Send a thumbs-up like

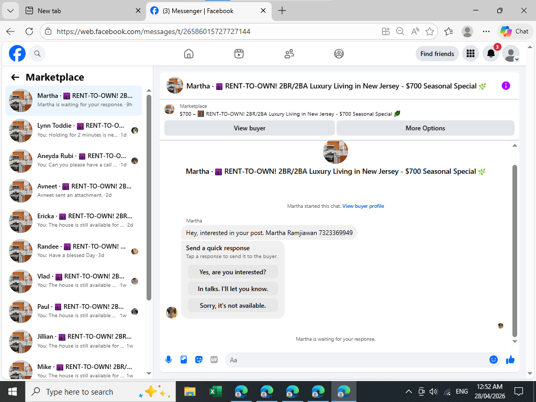[510, 360]
